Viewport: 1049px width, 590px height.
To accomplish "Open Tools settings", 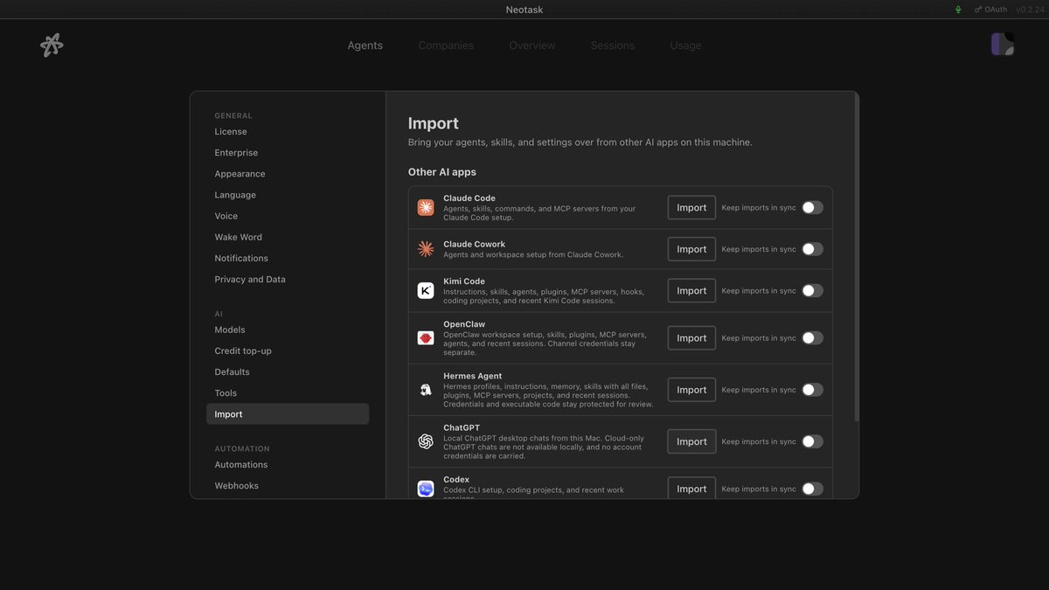I will click(x=288, y=393).
